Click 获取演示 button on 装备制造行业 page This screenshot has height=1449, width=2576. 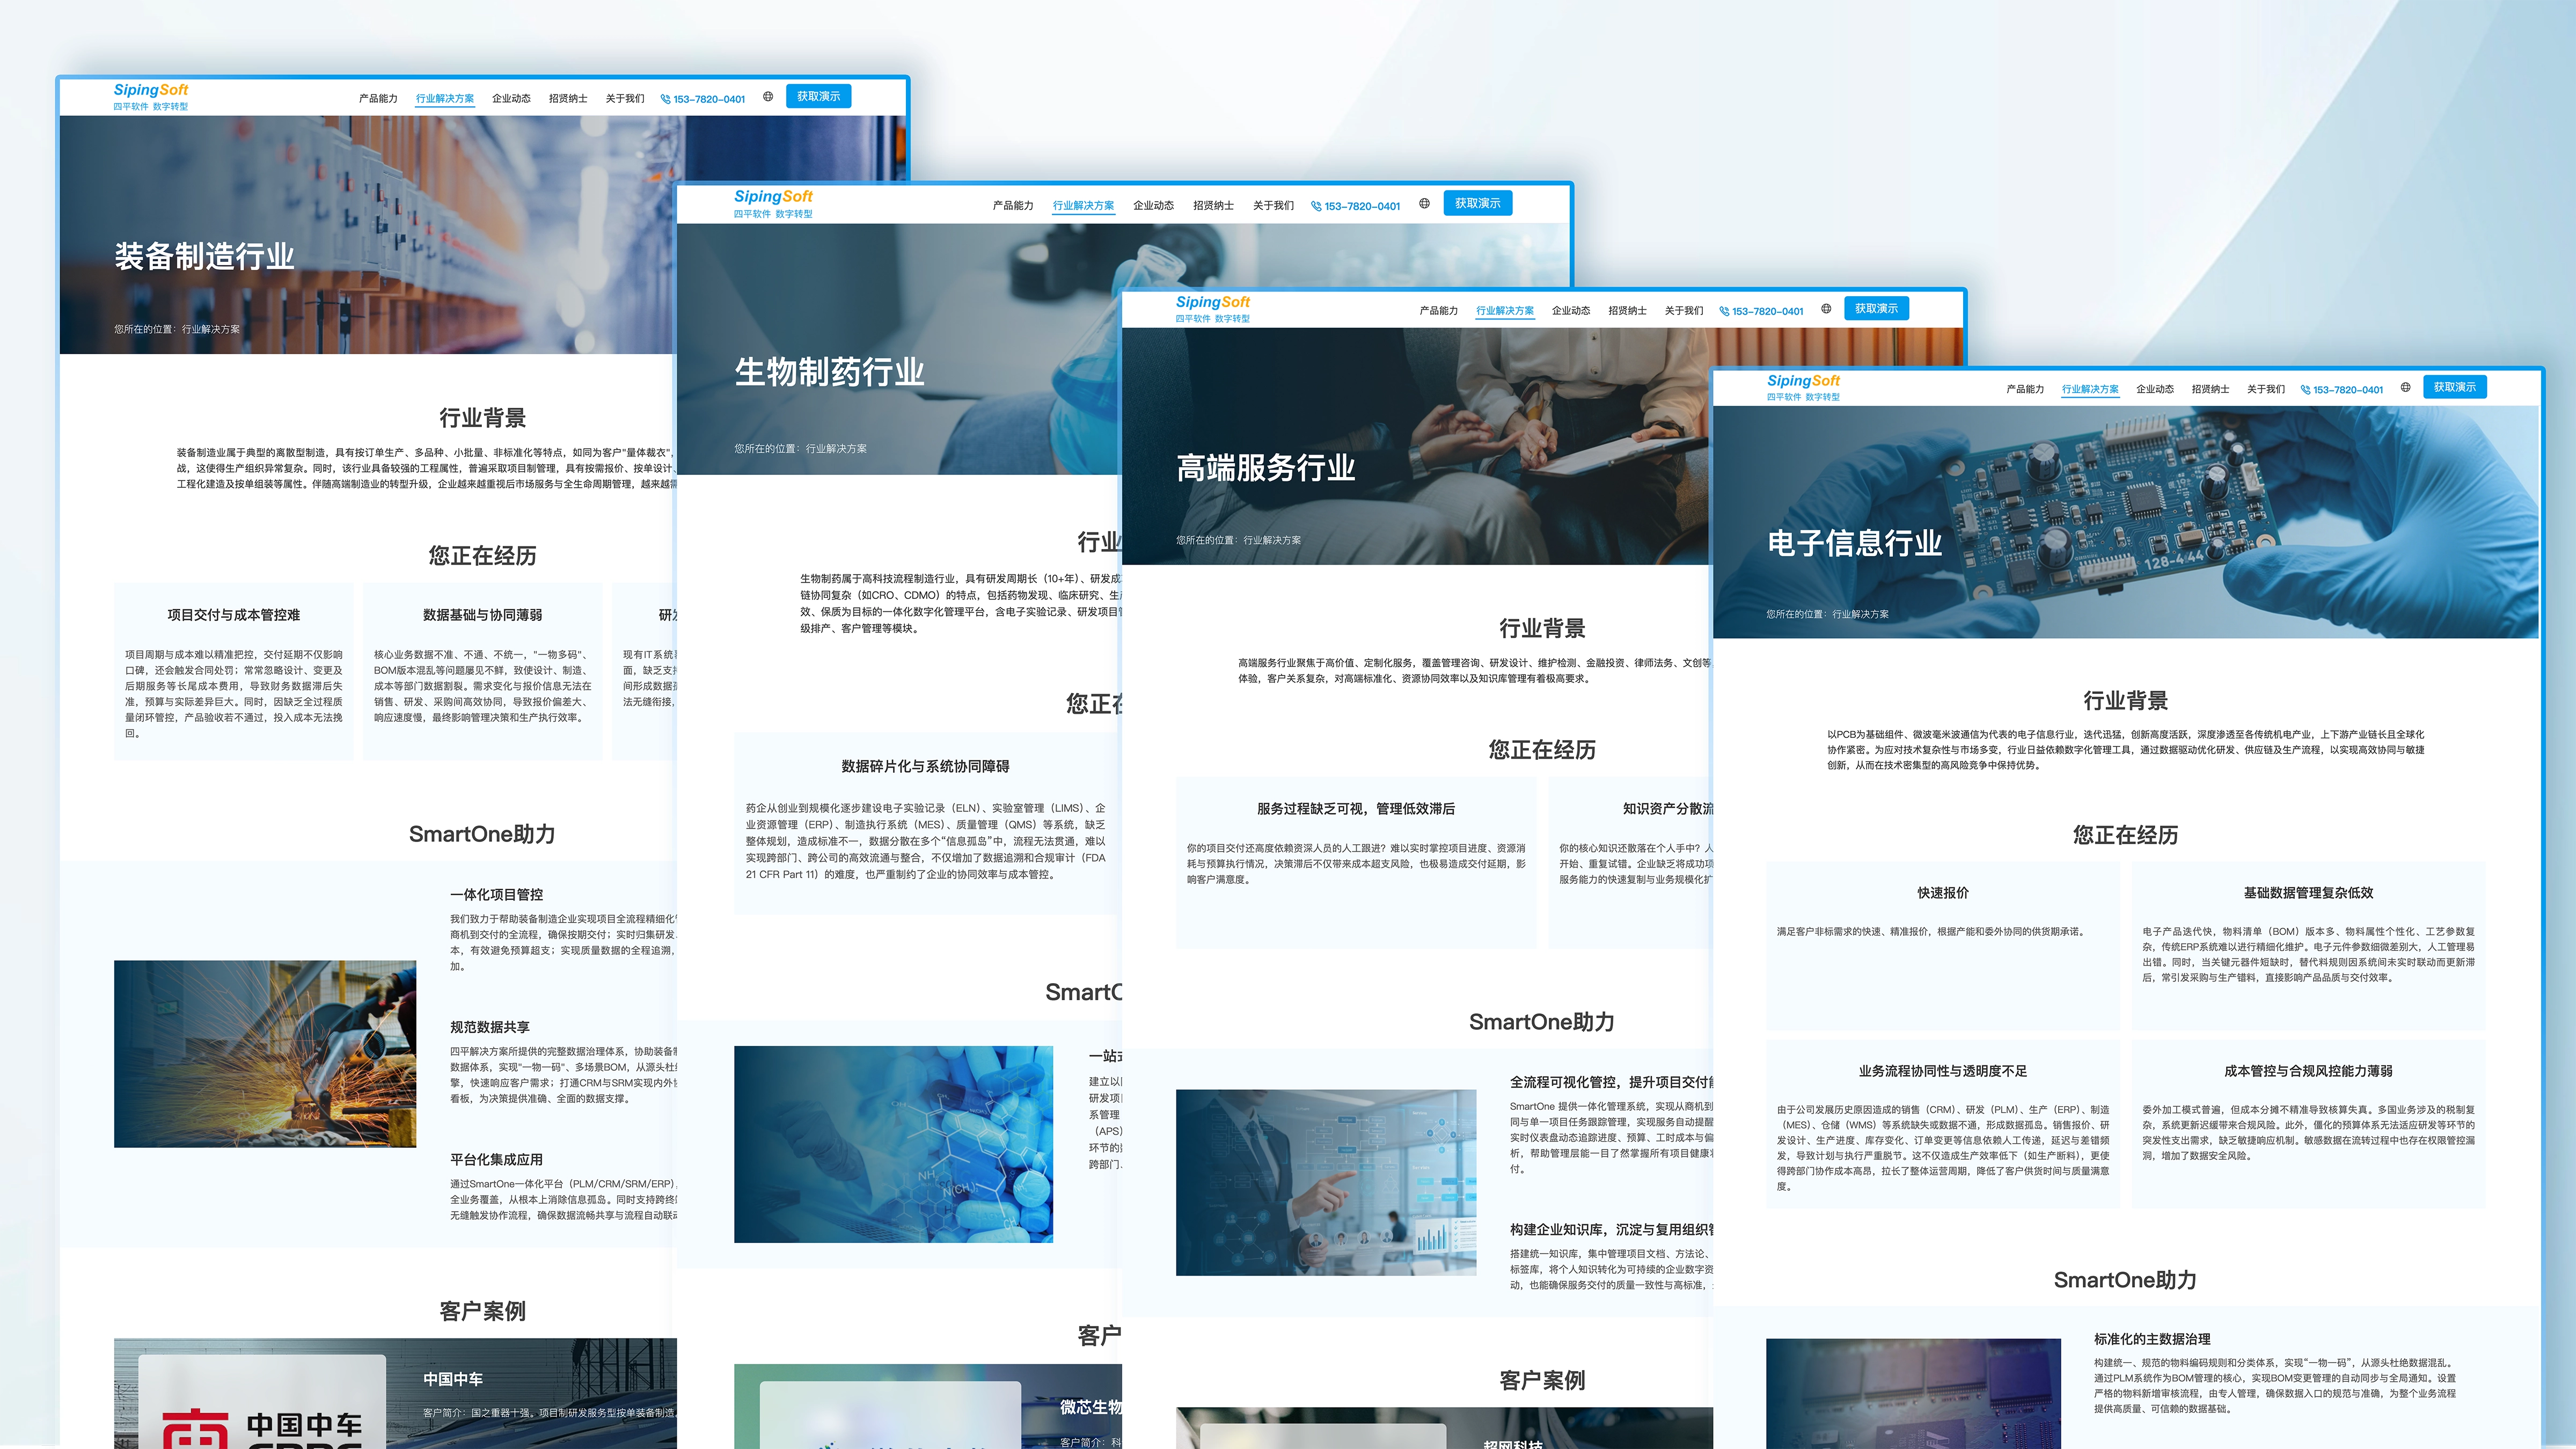pyautogui.click(x=818, y=97)
